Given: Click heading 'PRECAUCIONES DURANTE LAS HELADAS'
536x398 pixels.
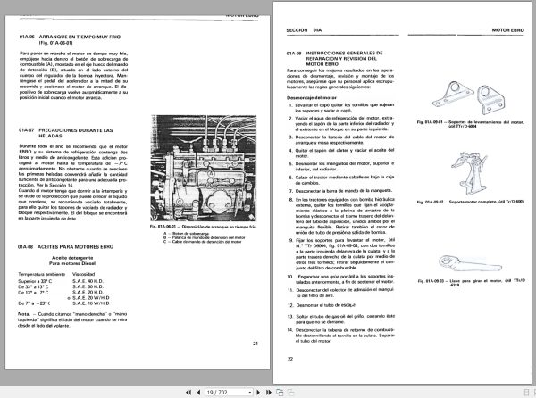Looking at the screenshot, I should (76, 133).
